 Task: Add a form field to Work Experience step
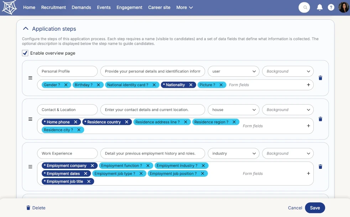(x=308, y=173)
